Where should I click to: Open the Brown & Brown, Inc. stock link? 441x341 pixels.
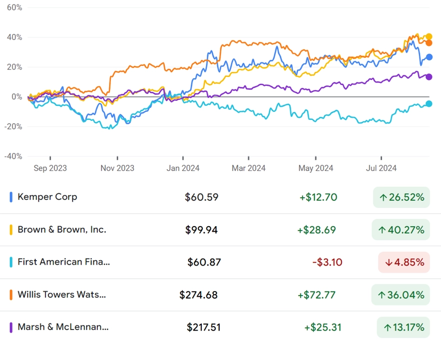point(62,229)
